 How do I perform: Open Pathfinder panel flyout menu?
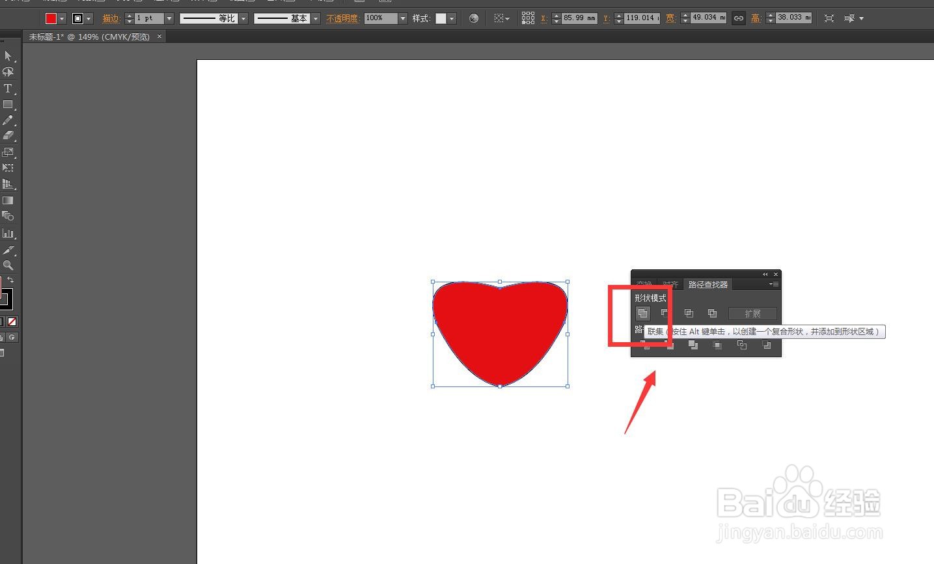(x=773, y=284)
